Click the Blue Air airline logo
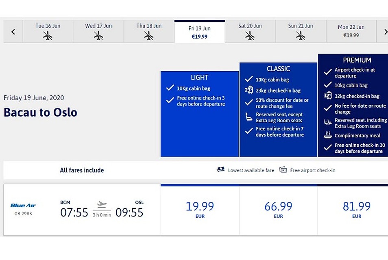Viewport: 388px width, 260px height. pos(23,206)
